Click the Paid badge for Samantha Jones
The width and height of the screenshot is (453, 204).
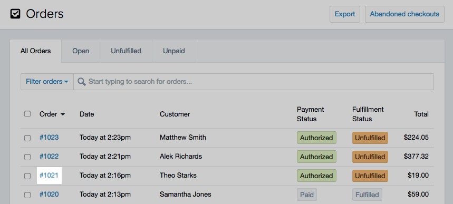coord(307,195)
